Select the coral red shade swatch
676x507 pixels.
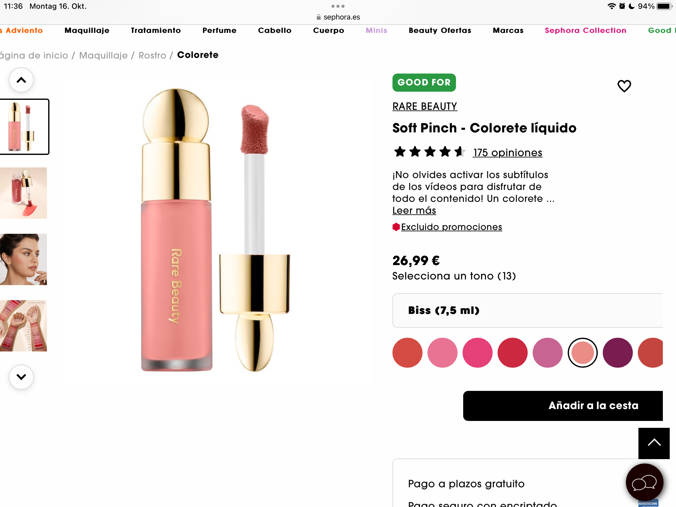point(407,352)
